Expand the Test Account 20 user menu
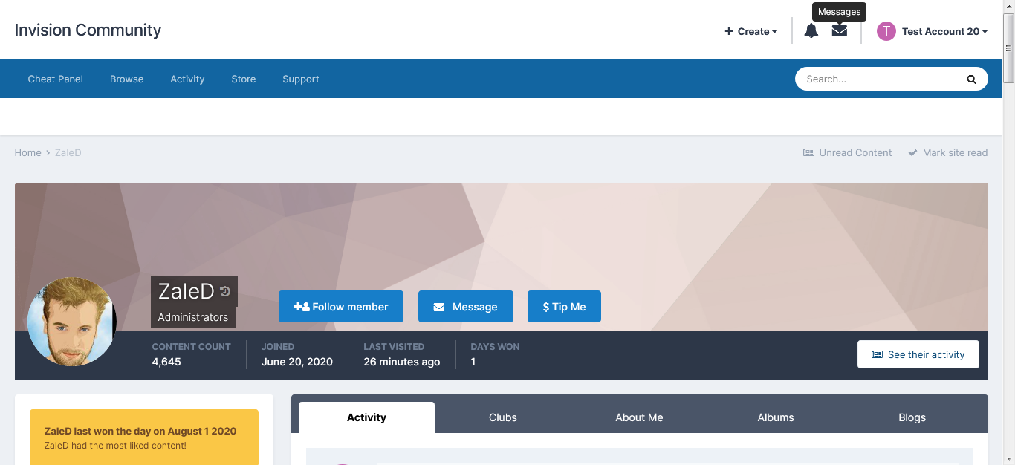 click(944, 31)
